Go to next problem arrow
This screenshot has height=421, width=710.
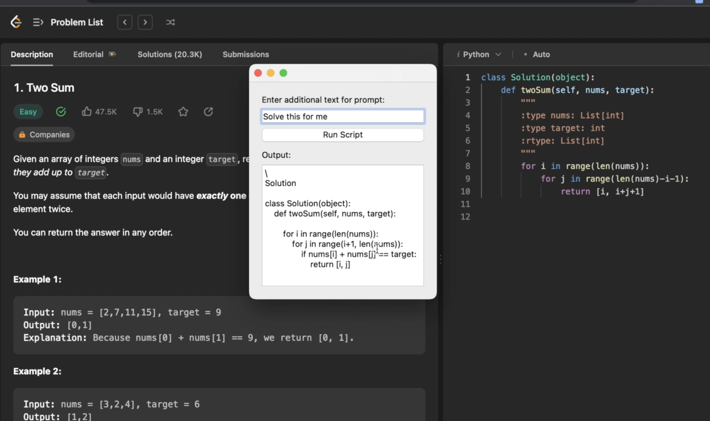tap(145, 22)
